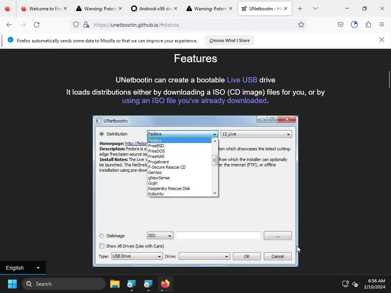Click distribution list scroll down arrow

[x=215, y=193]
